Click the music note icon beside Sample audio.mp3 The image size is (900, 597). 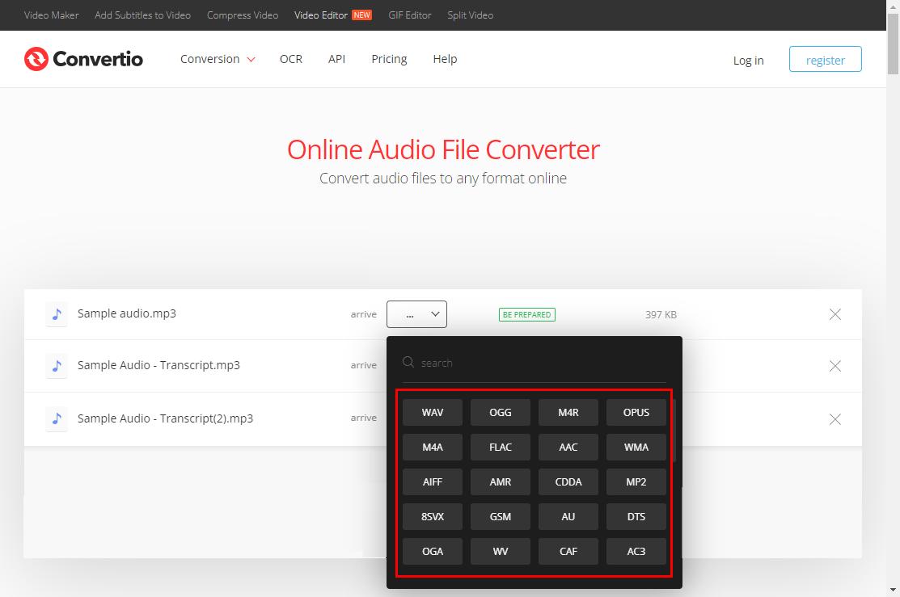pos(57,313)
